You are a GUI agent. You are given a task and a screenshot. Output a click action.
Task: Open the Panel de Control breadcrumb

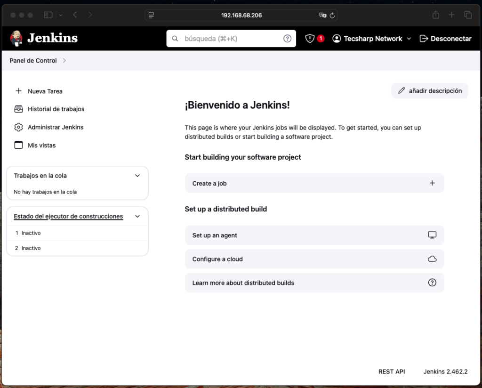(x=33, y=61)
